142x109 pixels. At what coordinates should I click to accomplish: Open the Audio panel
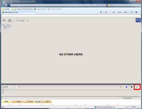(7, 102)
